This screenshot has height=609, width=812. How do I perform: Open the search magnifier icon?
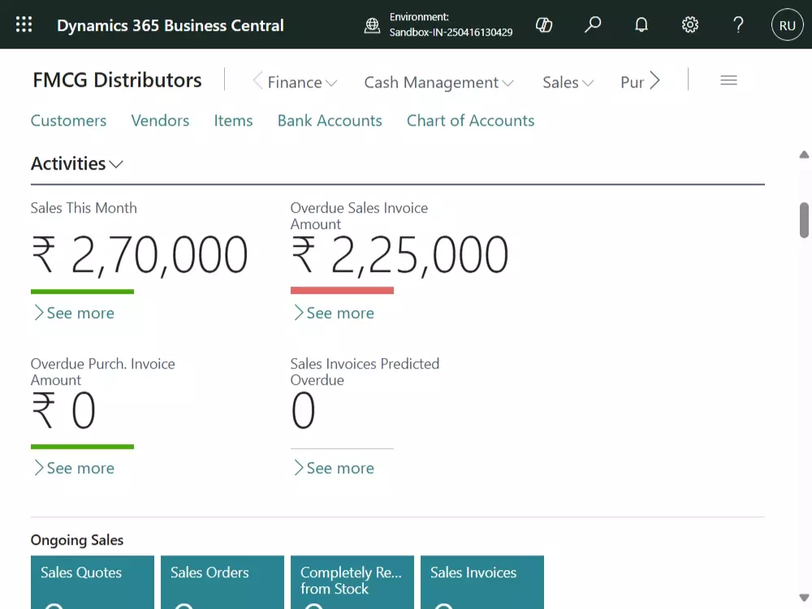593,24
